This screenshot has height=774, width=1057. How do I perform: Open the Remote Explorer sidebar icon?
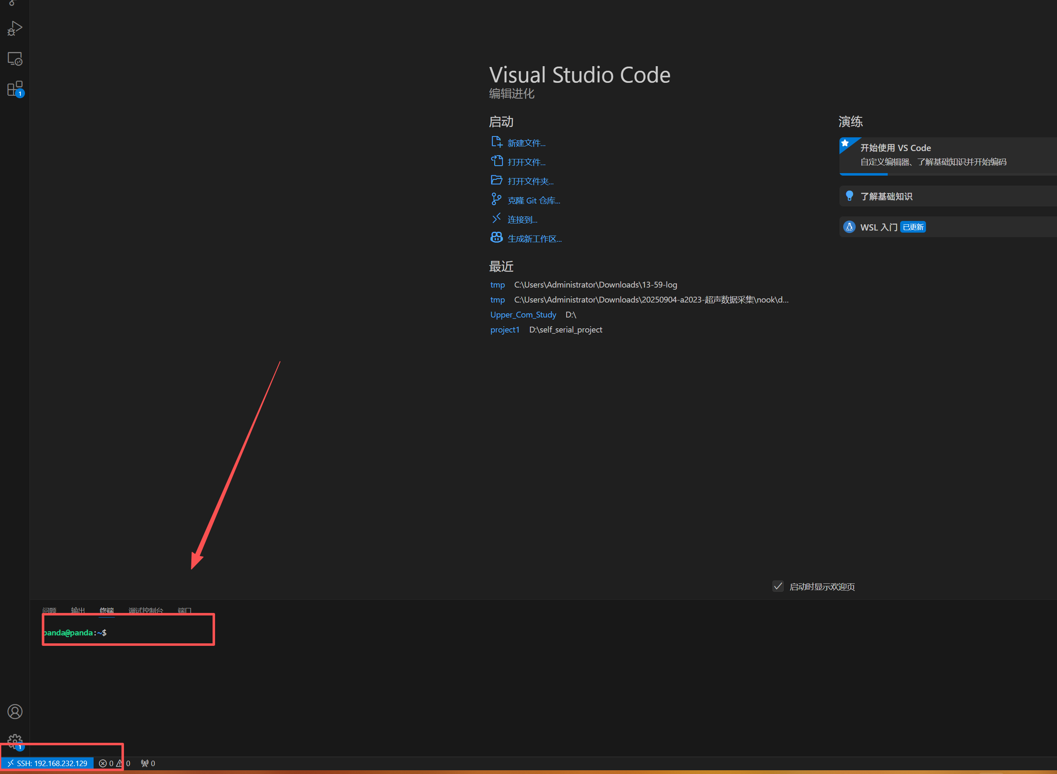[15, 59]
